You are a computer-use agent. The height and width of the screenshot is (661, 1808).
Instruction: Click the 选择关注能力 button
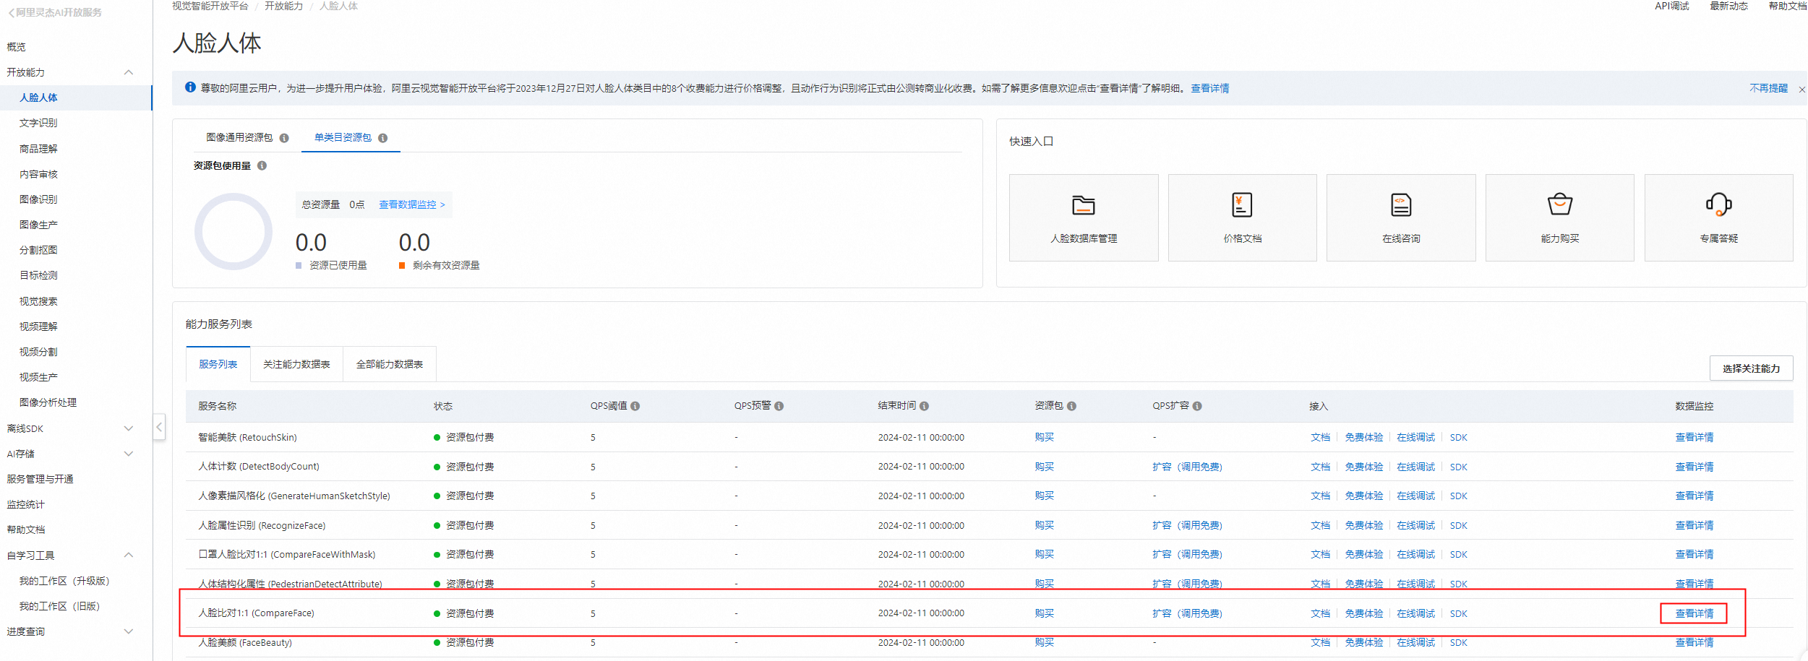coord(1751,368)
